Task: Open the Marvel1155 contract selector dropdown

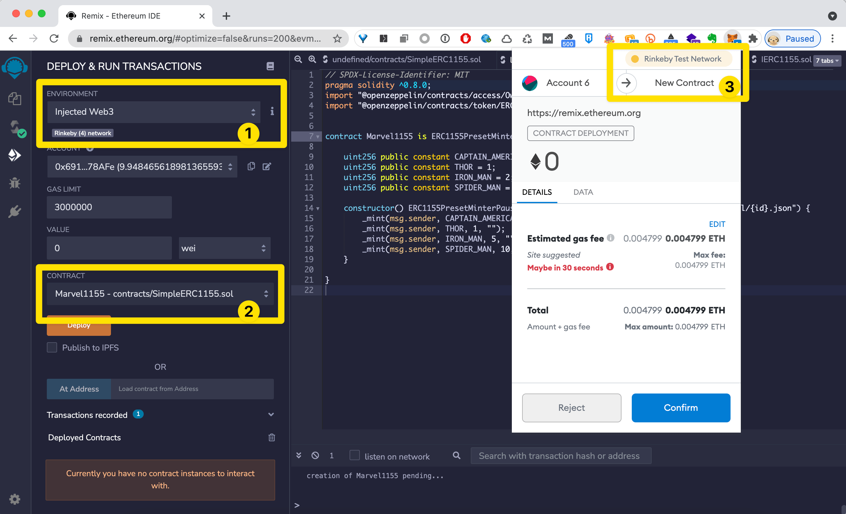Action: (x=160, y=294)
